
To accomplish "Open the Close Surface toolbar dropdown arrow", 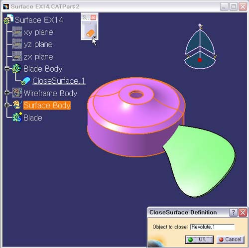I will (95, 37).
